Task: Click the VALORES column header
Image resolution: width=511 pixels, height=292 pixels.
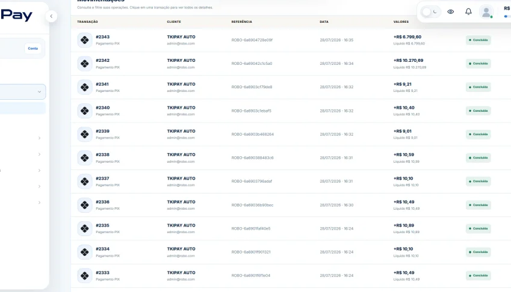Action: (x=401, y=22)
